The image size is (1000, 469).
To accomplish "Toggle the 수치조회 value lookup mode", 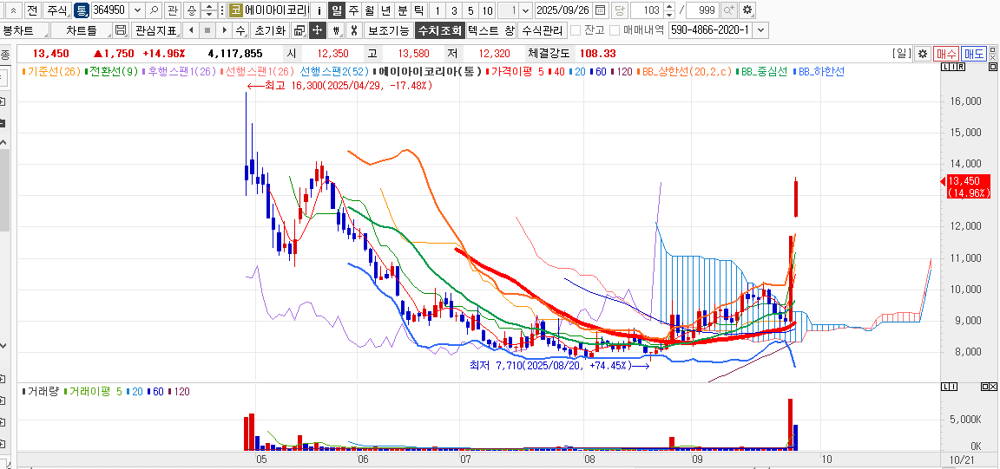I will (439, 30).
